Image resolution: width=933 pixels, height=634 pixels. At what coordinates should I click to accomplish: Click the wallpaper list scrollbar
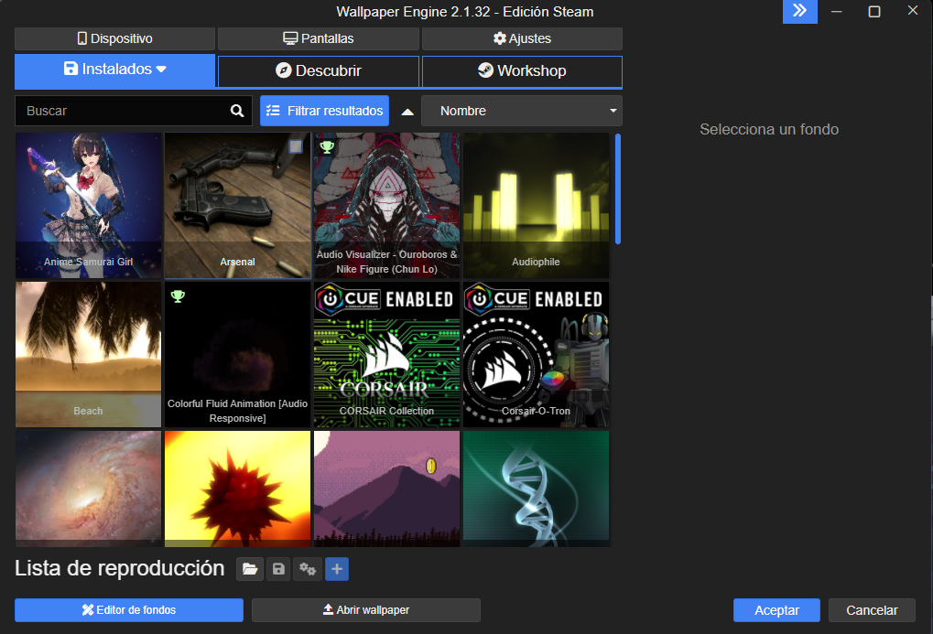coord(618,188)
